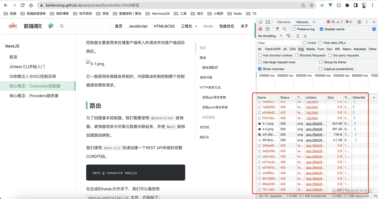Toggle the red filter funnel icon
Viewport: 378px width, 199px height.
pos(277,29)
